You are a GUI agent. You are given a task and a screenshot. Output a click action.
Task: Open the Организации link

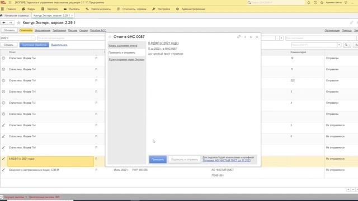coord(332,30)
